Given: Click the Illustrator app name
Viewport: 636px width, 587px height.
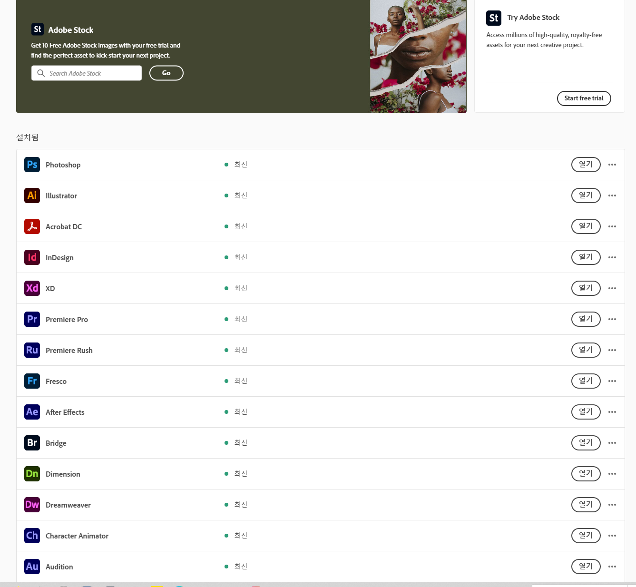Looking at the screenshot, I should point(61,196).
